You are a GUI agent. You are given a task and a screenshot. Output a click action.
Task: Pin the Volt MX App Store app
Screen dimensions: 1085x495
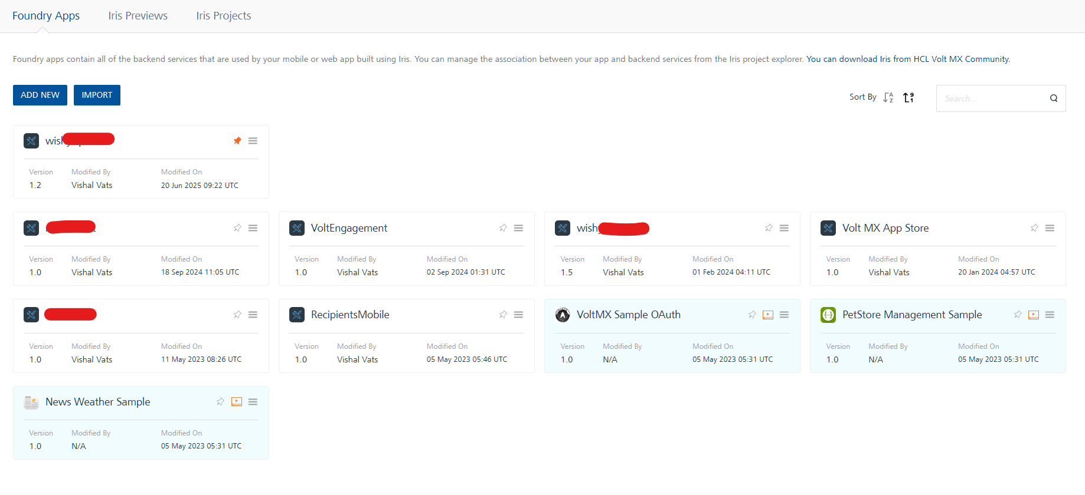coord(1034,228)
